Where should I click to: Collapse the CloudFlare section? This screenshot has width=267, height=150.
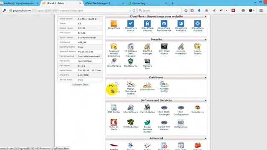pos(206,17)
